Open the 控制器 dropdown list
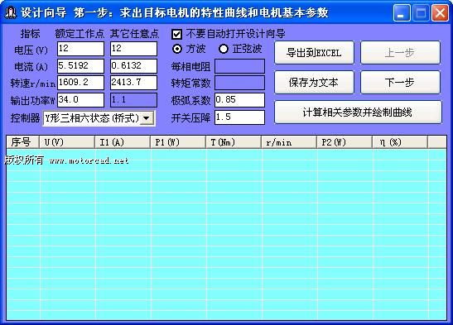This screenshot has width=453, height=325. point(147,118)
